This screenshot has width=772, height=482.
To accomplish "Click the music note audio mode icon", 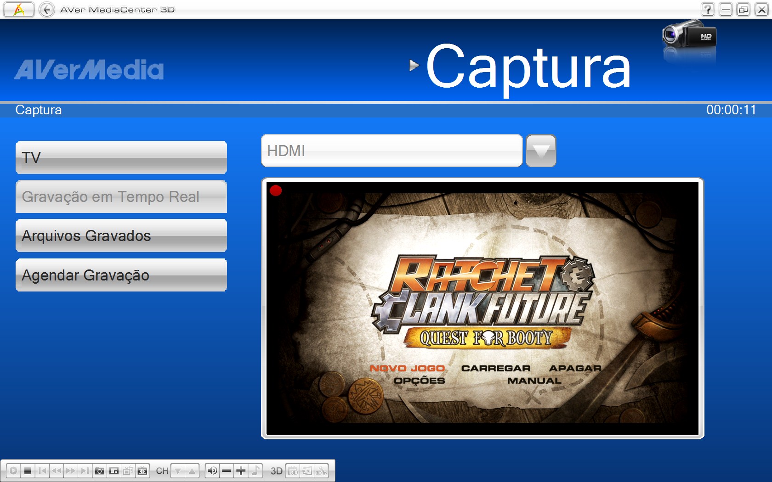I will 255,471.
